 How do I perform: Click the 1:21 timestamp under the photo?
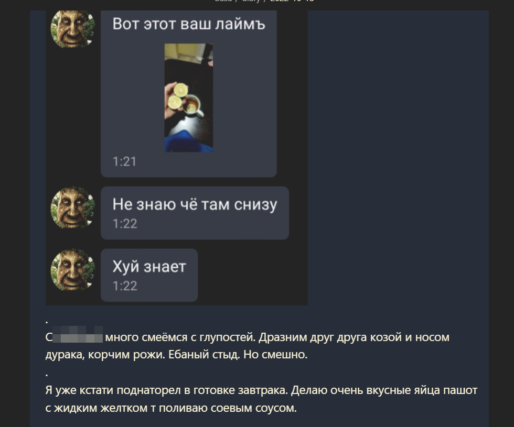(x=124, y=161)
